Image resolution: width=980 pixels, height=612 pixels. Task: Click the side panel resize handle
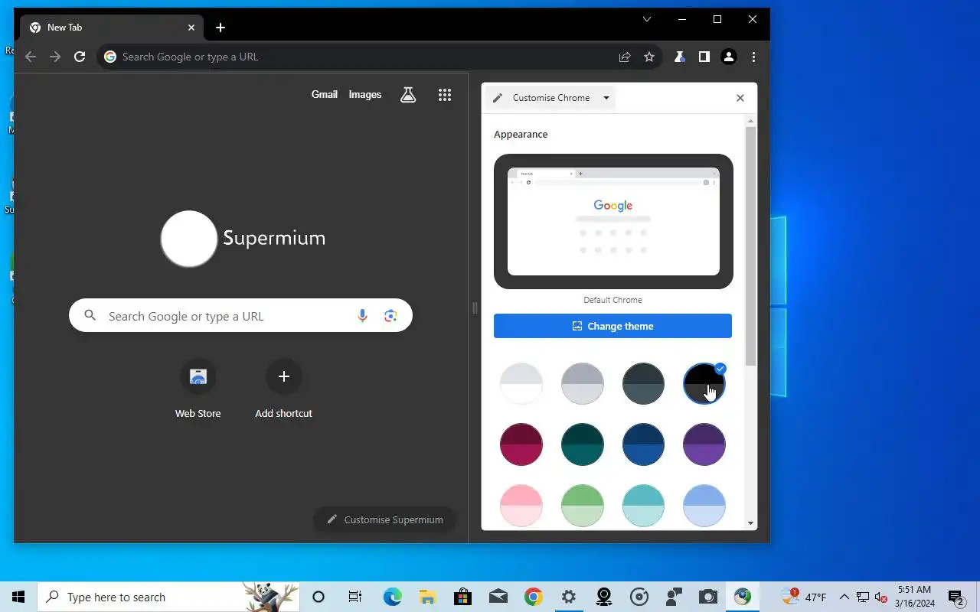[475, 308]
